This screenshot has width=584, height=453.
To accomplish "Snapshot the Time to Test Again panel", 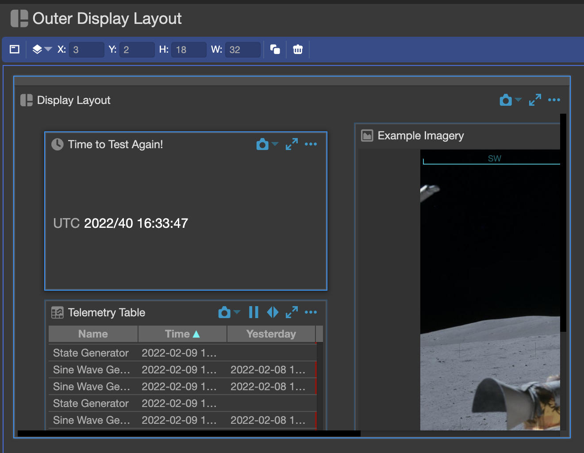I will click(x=262, y=144).
